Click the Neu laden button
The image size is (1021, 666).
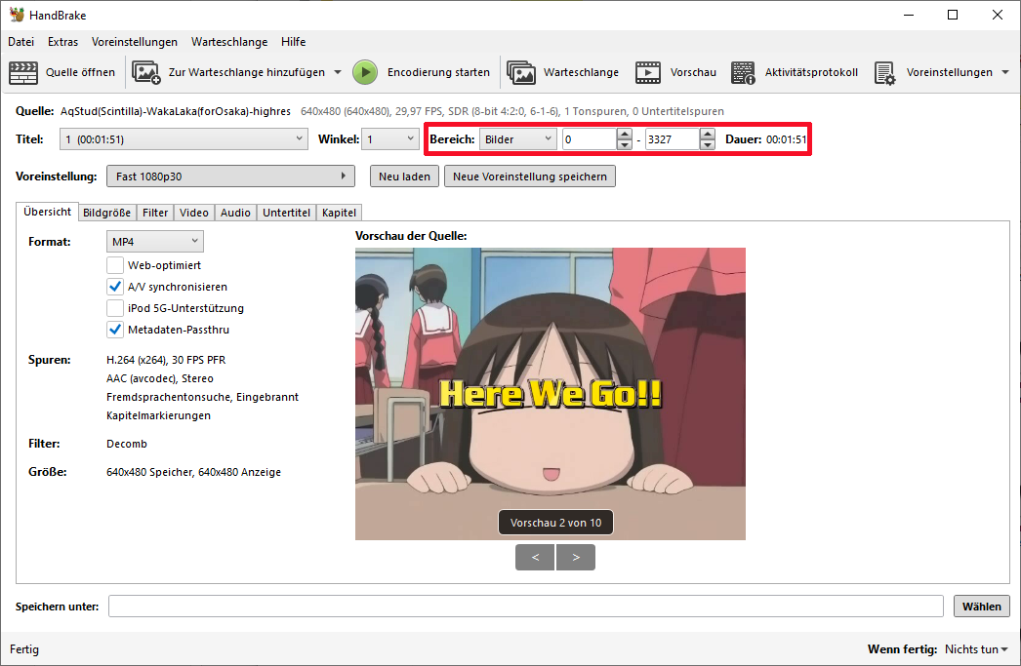[404, 176]
